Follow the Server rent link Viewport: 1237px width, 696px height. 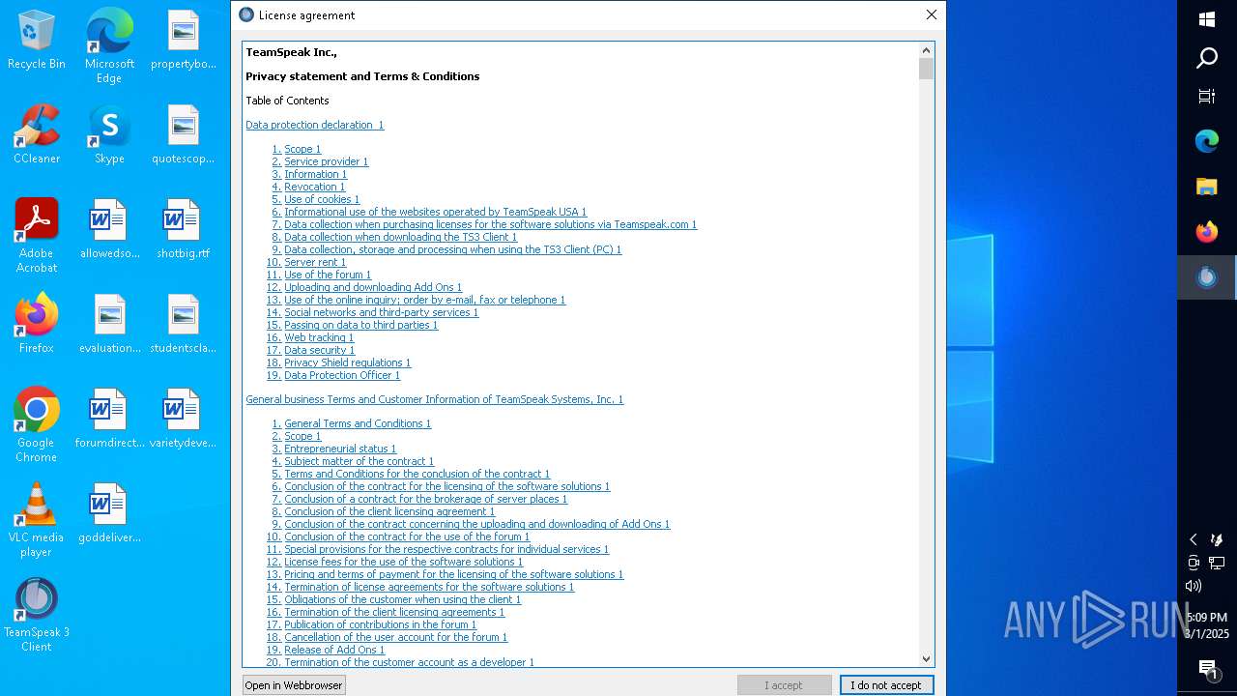pos(315,262)
